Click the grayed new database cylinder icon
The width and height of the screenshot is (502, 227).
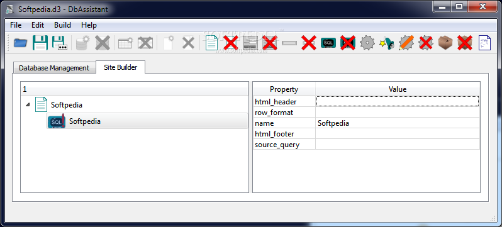[x=83, y=43]
